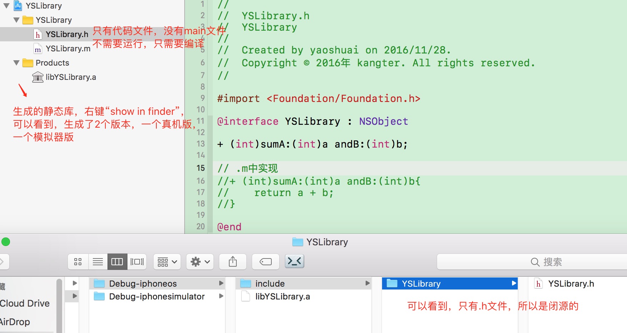This screenshot has width=627, height=333.
Task: Click the include folder icon
Action: (245, 283)
